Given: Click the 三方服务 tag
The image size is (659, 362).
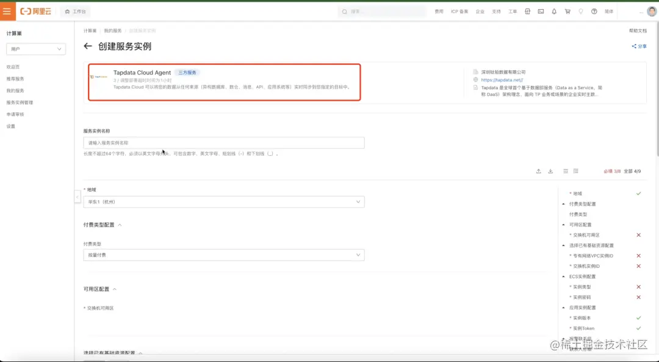Looking at the screenshot, I should tap(187, 72).
